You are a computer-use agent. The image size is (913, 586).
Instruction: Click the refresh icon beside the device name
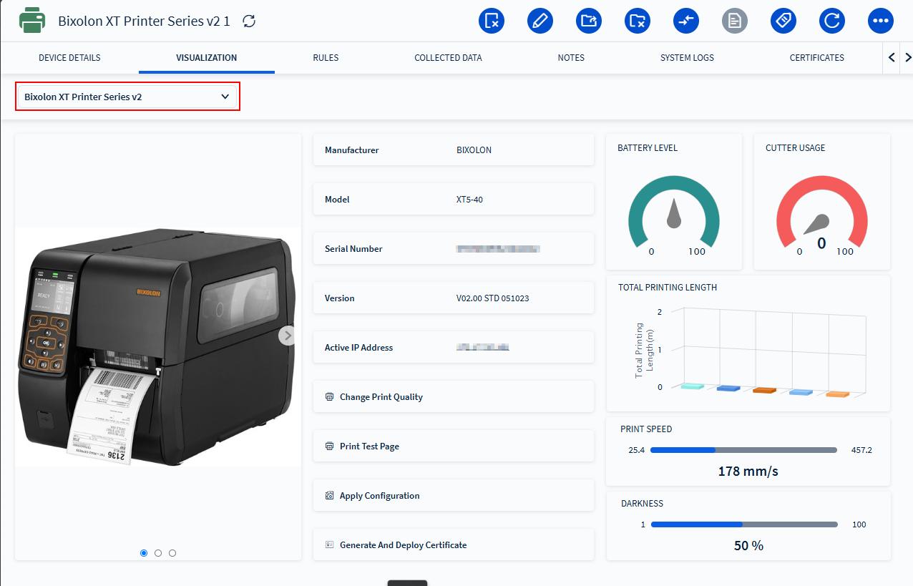click(249, 21)
